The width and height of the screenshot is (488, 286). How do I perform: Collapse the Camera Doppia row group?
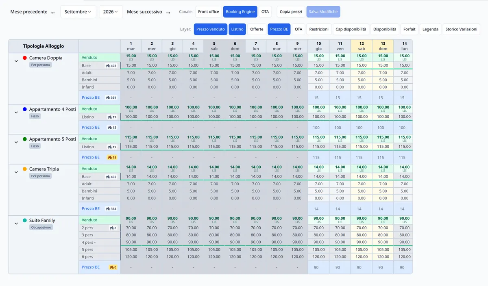(16, 61)
